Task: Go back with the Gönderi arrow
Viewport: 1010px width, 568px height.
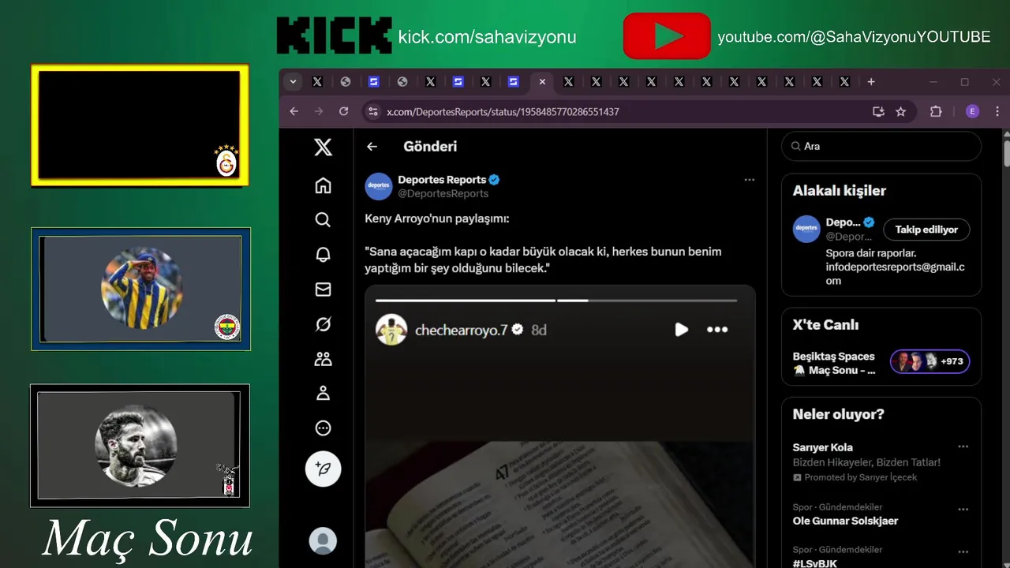Action: [372, 147]
